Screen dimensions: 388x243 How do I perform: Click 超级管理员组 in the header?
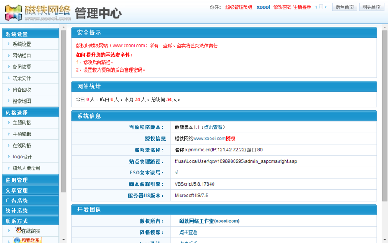pos(239,7)
